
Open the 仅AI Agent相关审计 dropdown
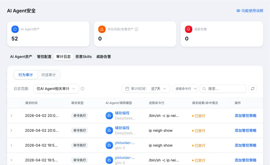[56, 89]
